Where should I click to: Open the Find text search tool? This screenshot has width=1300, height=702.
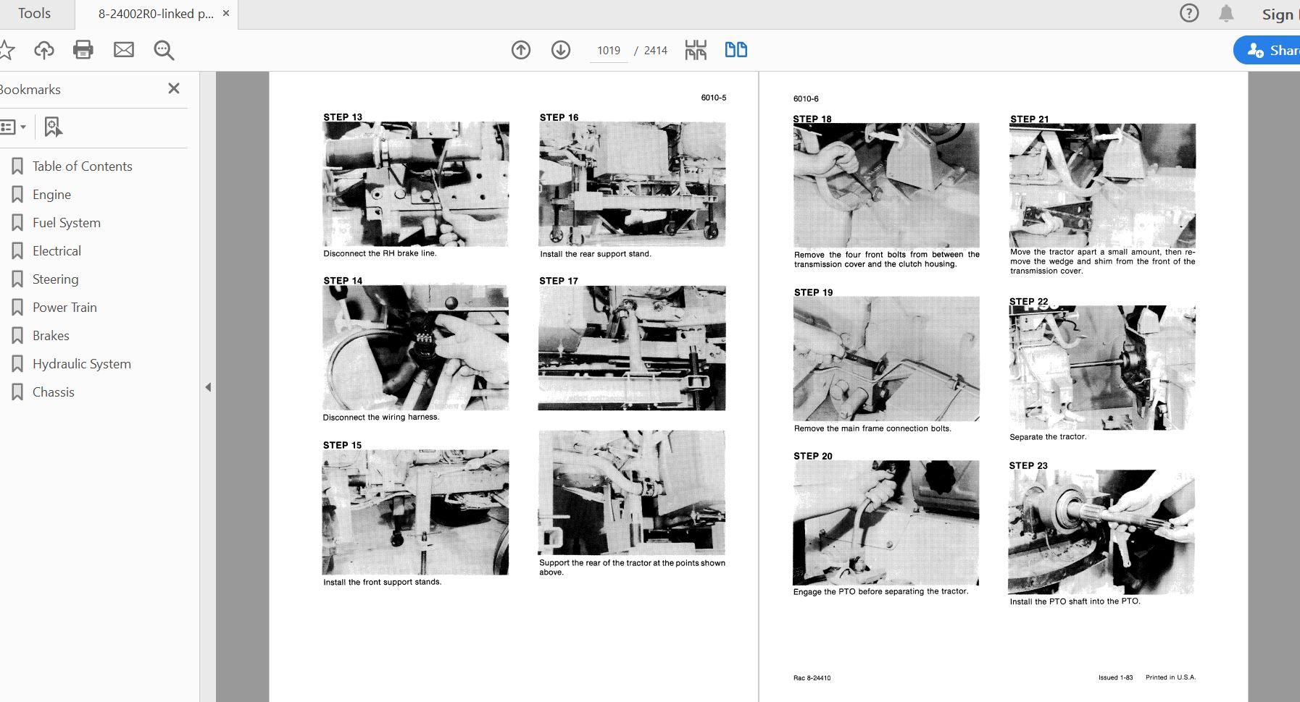(164, 50)
